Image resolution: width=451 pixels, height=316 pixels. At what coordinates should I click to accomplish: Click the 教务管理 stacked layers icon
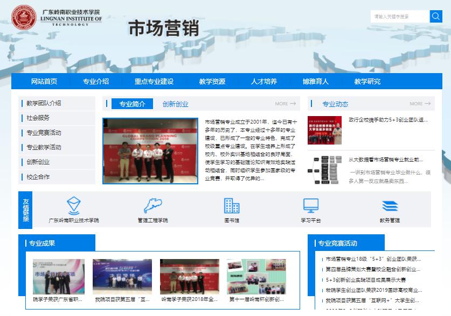click(390, 206)
